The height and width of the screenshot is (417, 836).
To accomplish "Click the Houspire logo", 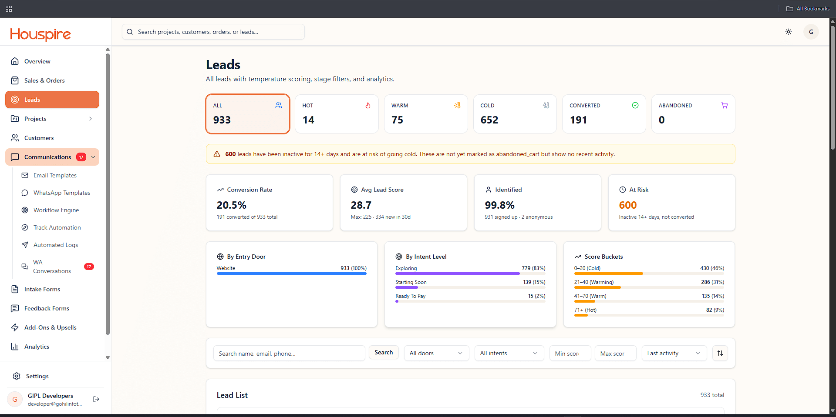I will (40, 34).
